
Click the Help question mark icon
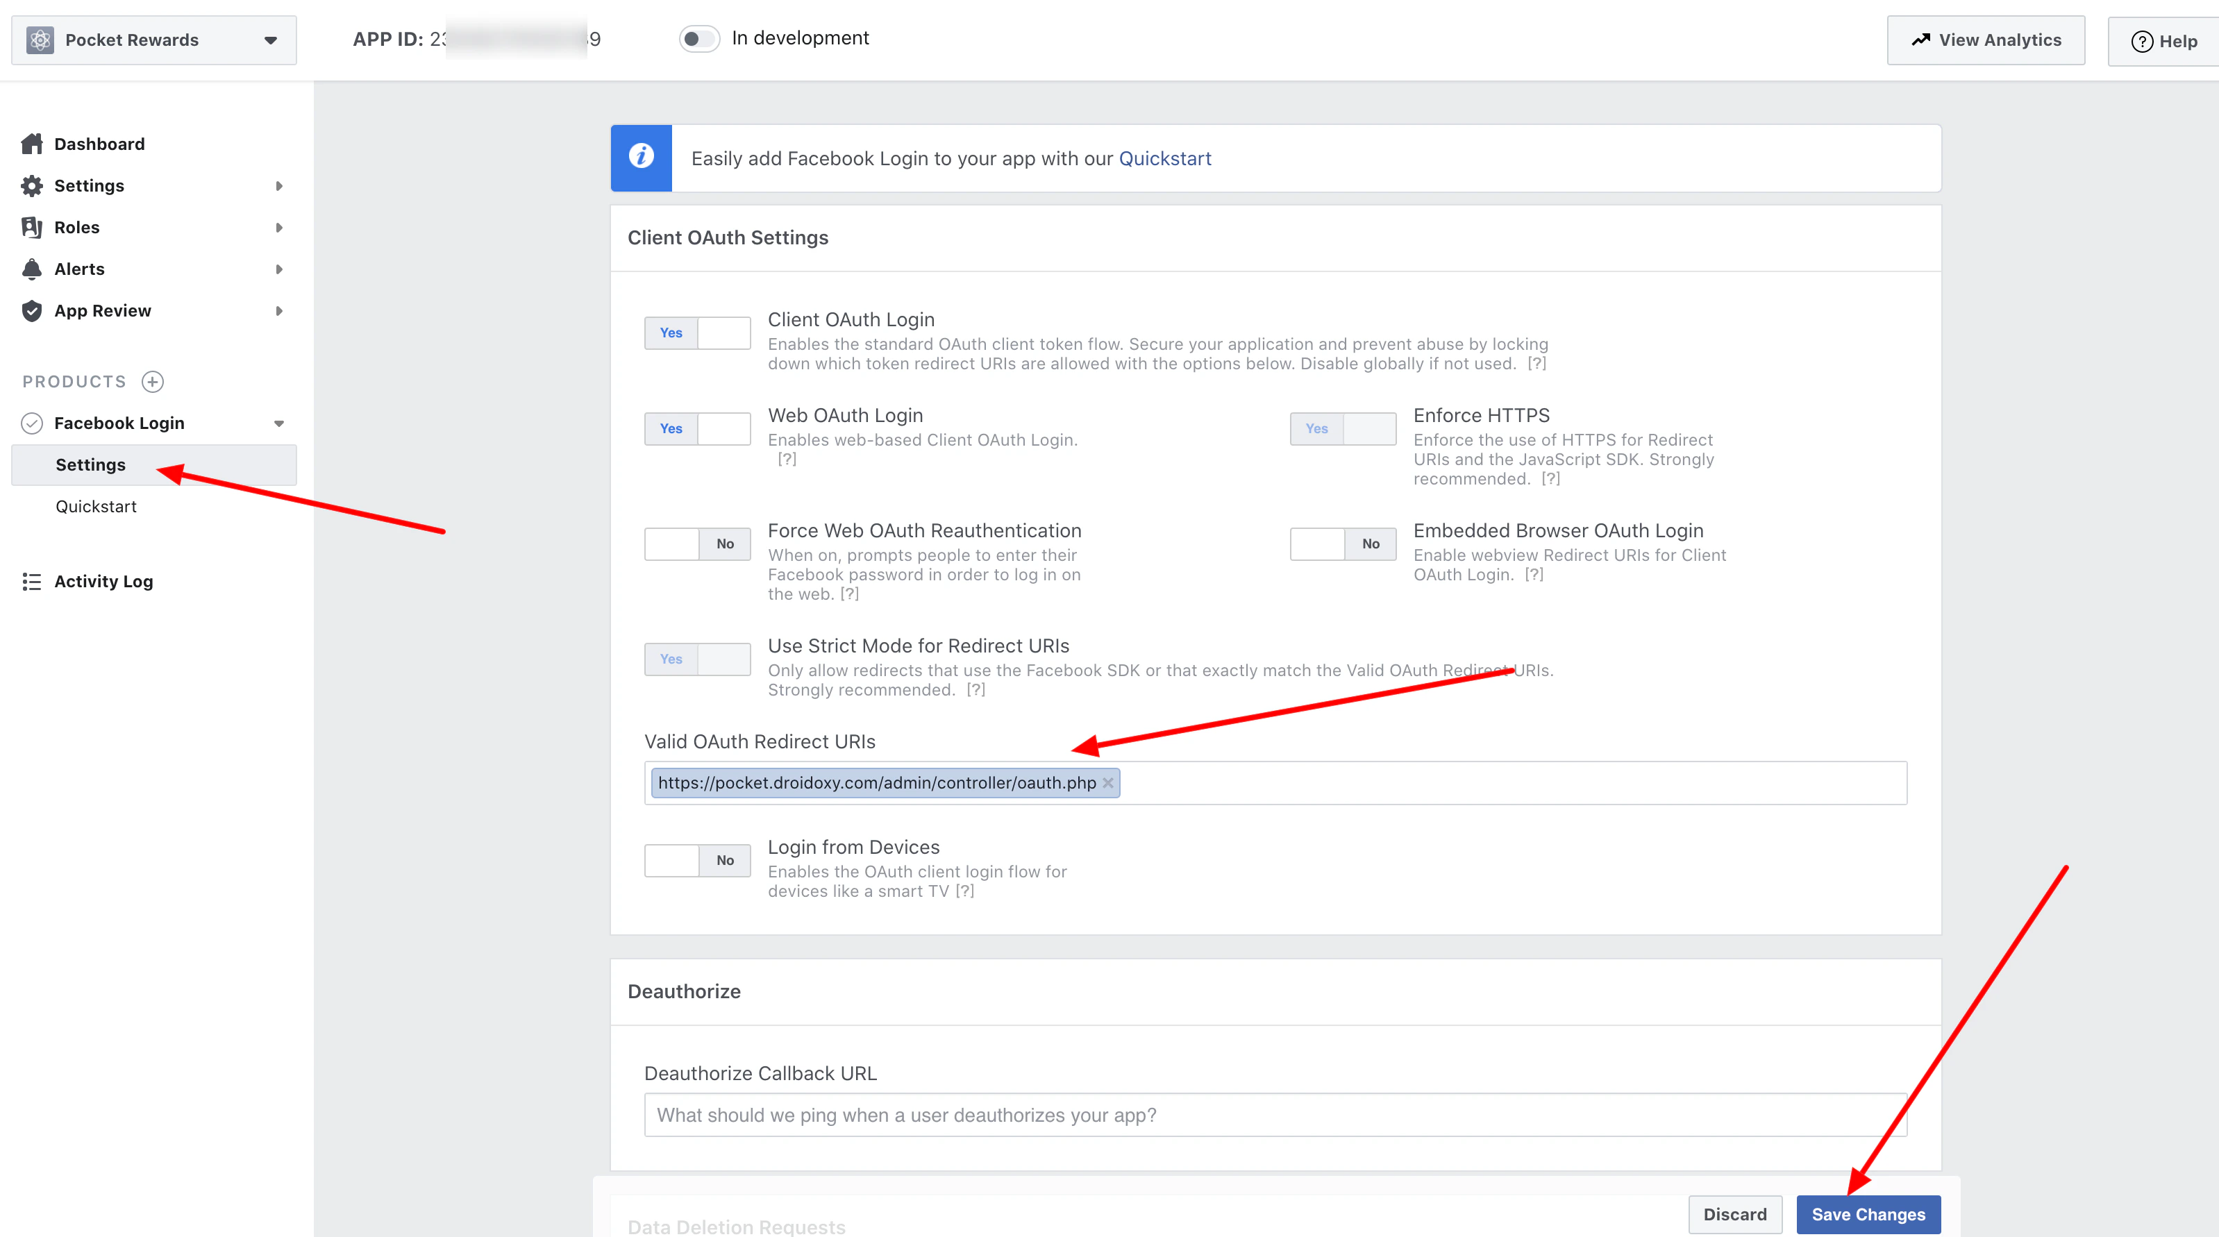pos(2141,42)
